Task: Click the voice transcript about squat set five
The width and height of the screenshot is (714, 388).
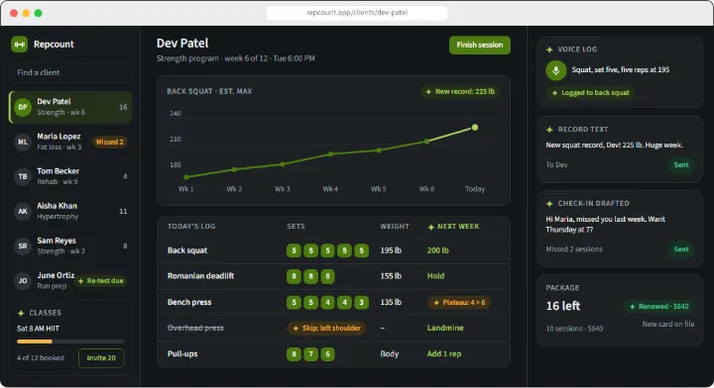Action: 620,70
